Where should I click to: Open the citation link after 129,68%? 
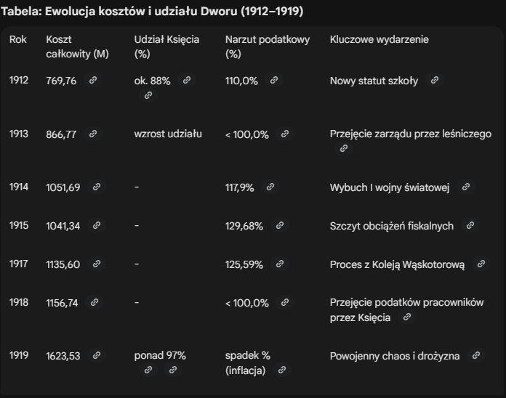279,226
